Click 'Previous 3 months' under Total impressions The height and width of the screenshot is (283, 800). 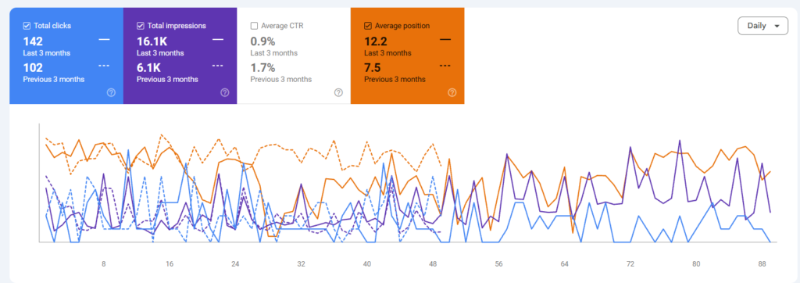pos(167,80)
